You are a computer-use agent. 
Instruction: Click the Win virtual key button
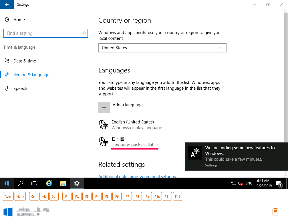pos(8,197)
